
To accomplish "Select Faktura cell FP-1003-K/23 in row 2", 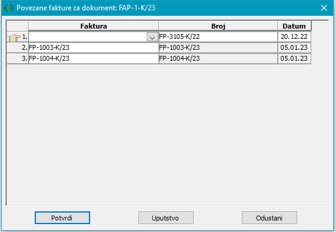I will click(x=94, y=47).
